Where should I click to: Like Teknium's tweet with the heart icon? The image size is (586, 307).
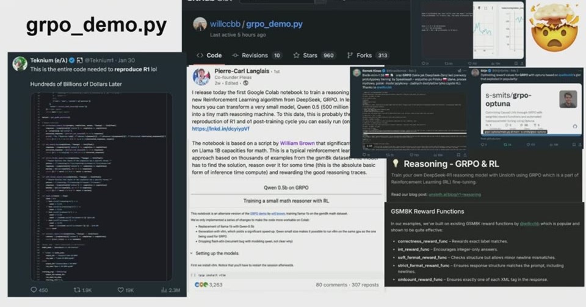coord(120,290)
